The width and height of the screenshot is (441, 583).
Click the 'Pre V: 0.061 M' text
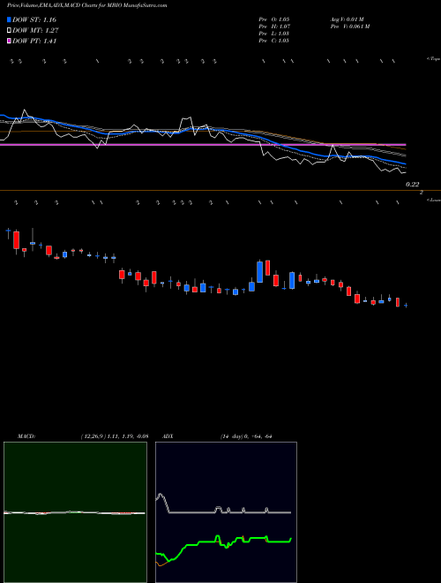click(349, 26)
